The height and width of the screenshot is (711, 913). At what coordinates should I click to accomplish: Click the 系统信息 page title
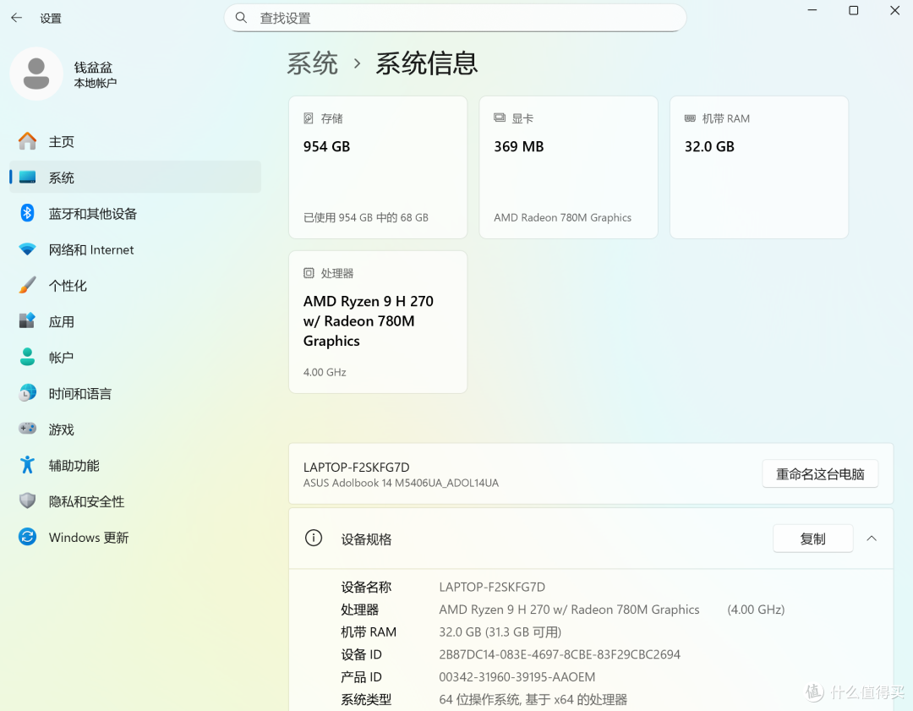[427, 63]
